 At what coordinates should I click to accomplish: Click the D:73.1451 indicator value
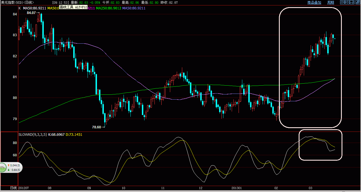click(74, 134)
